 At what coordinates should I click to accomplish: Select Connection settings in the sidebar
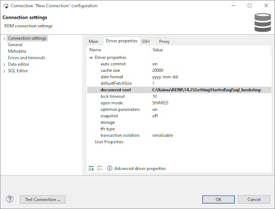[x=27, y=38]
